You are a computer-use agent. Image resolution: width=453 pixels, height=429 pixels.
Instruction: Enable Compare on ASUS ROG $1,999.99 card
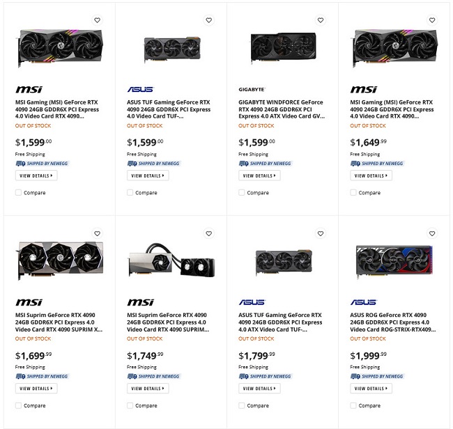point(353,405)
